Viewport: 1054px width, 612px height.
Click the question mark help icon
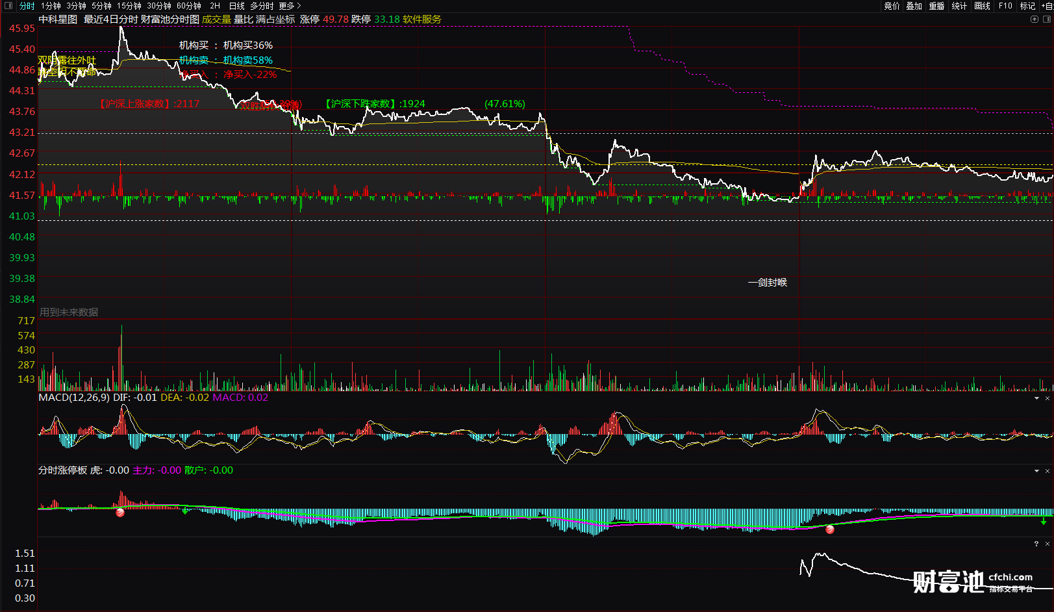click(x=1036, y=544)
